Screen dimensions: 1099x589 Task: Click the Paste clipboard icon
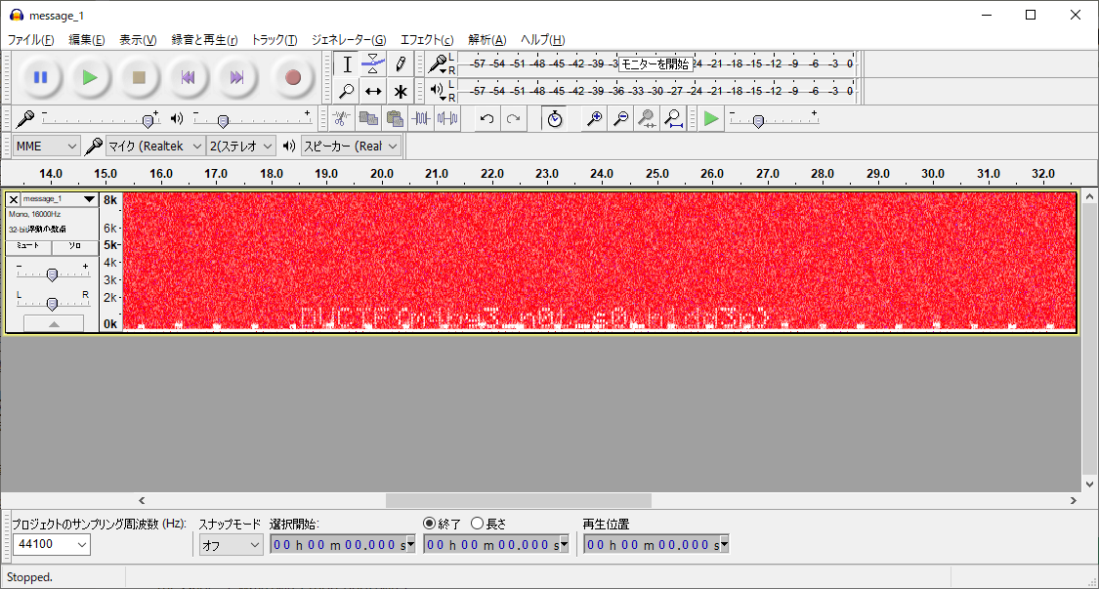(395, 118)
